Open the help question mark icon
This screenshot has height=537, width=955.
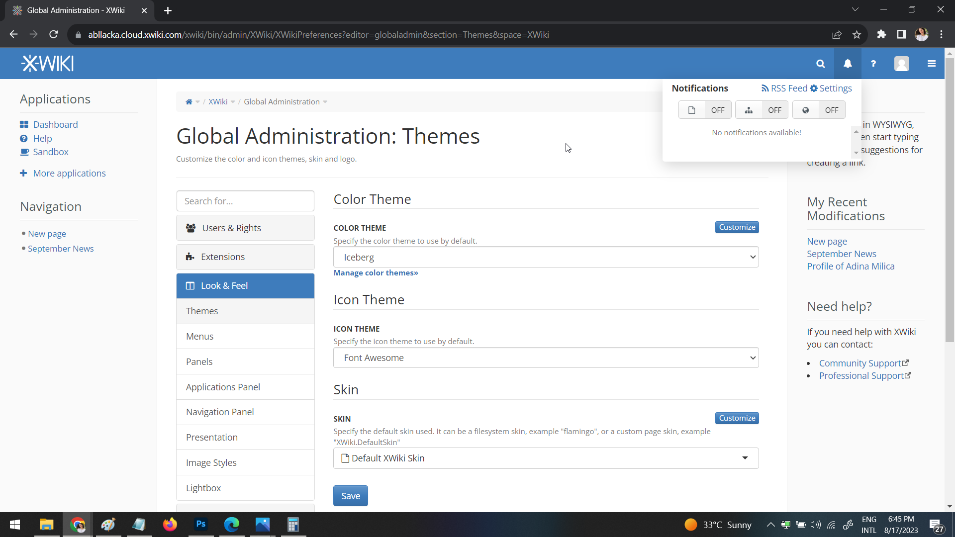[873, 64]
